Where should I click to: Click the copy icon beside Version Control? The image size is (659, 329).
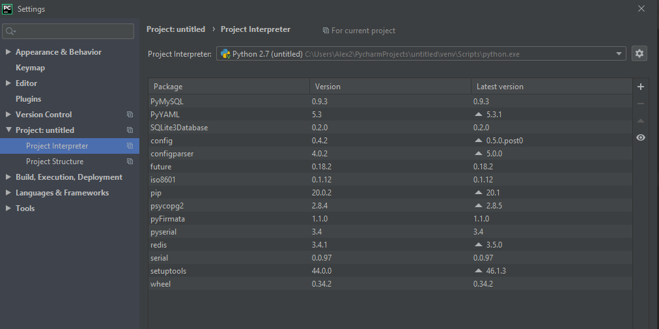pos(130,115)
